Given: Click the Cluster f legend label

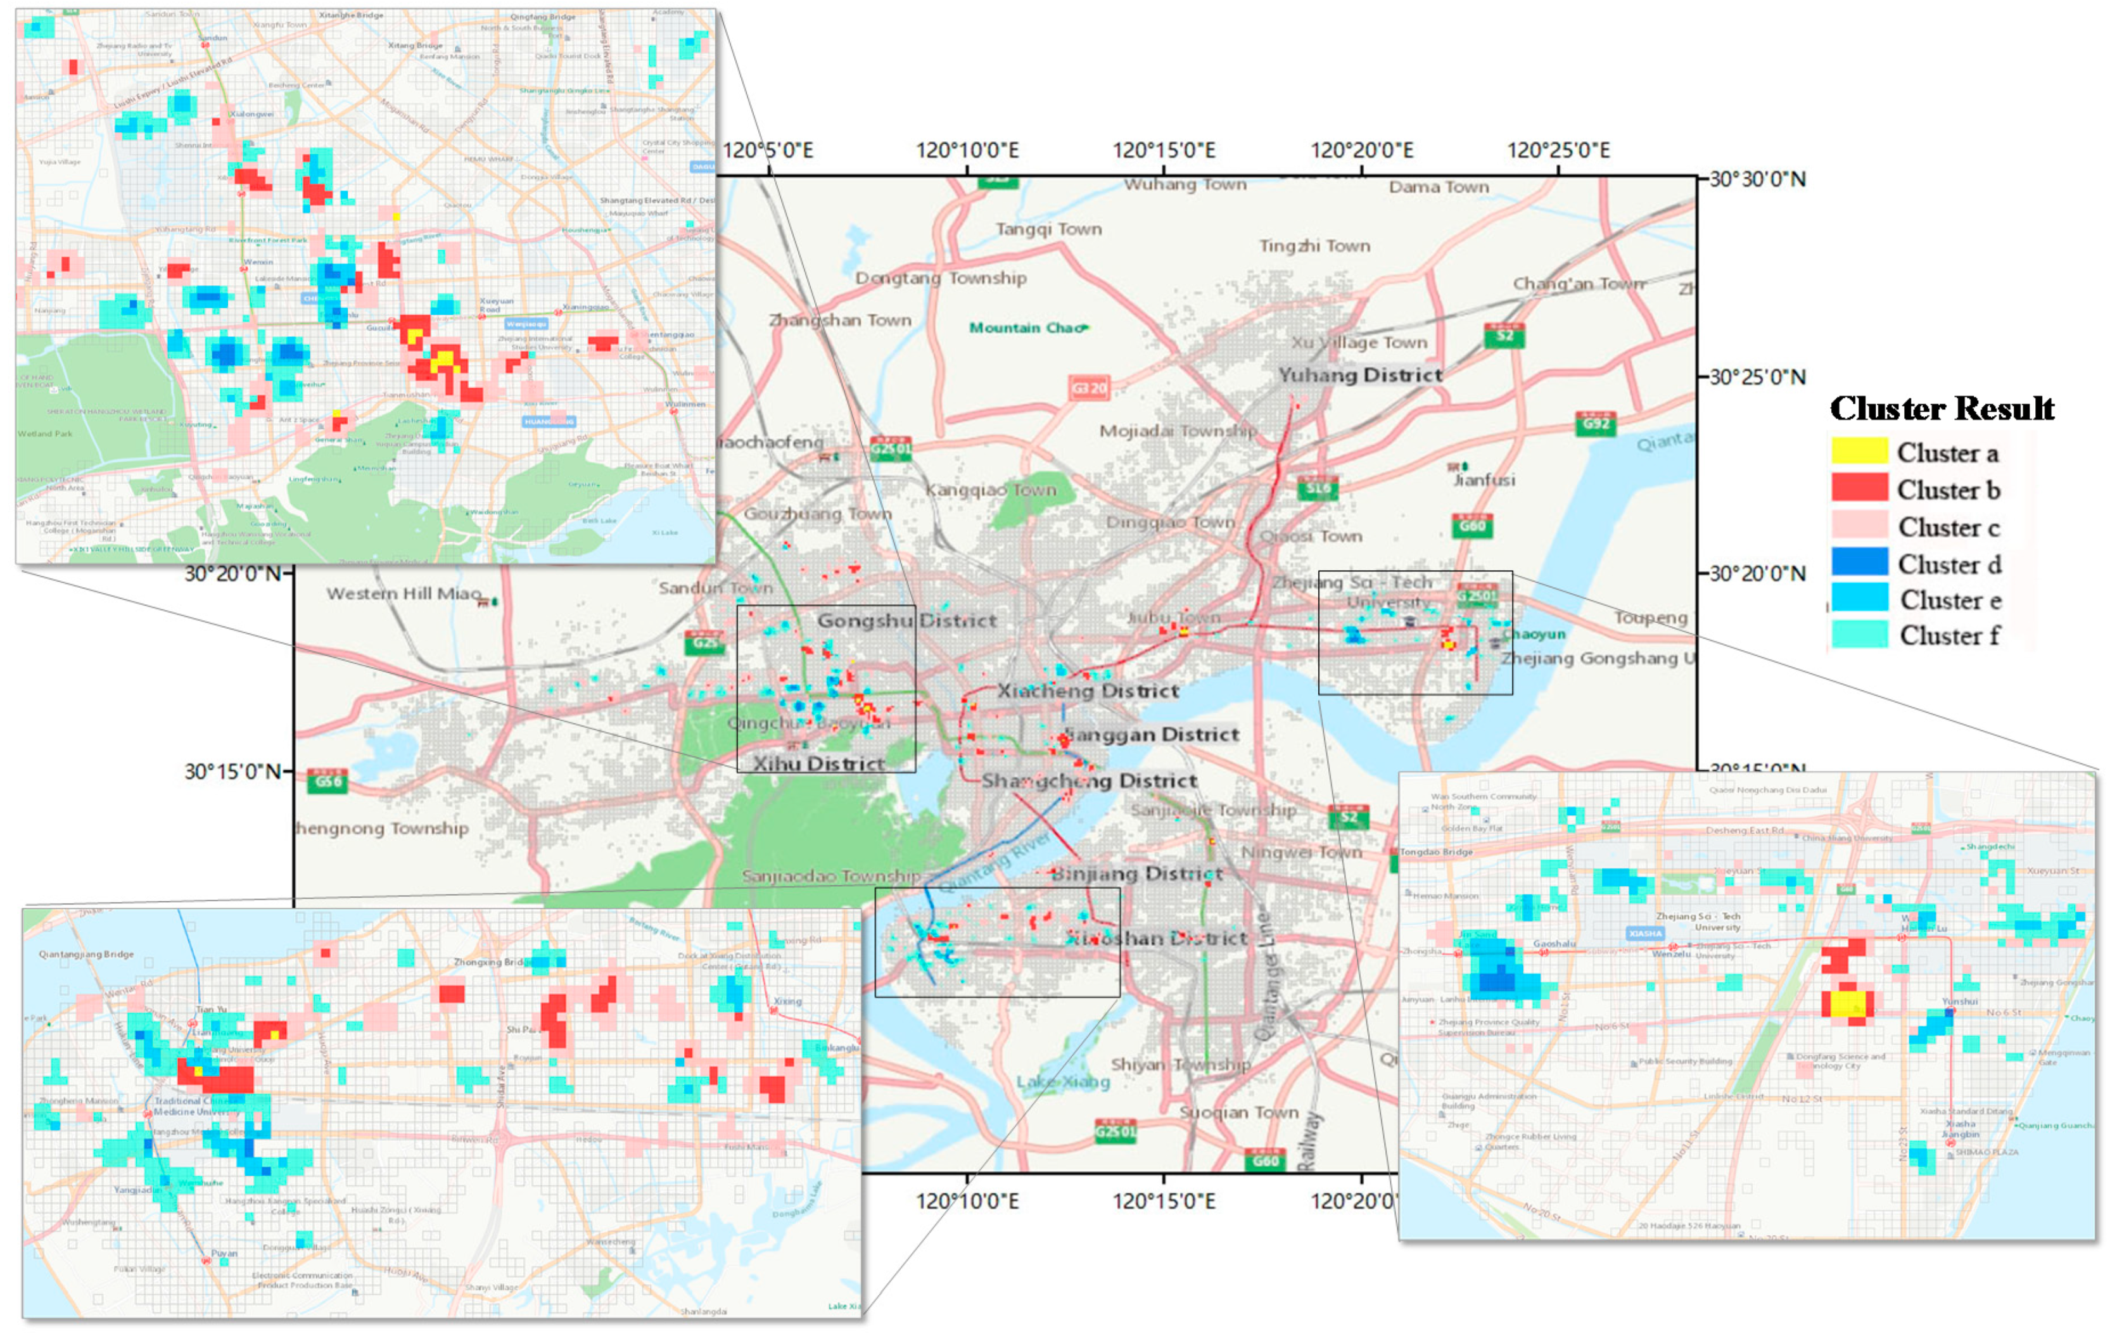Looking at the screenshot, I should pos(1950,635).
